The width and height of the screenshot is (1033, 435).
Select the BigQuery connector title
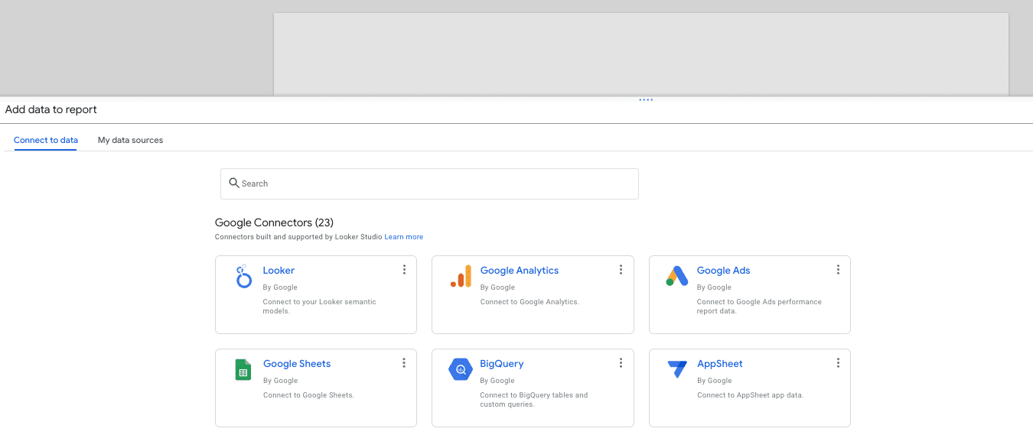[x=502, y=364]
